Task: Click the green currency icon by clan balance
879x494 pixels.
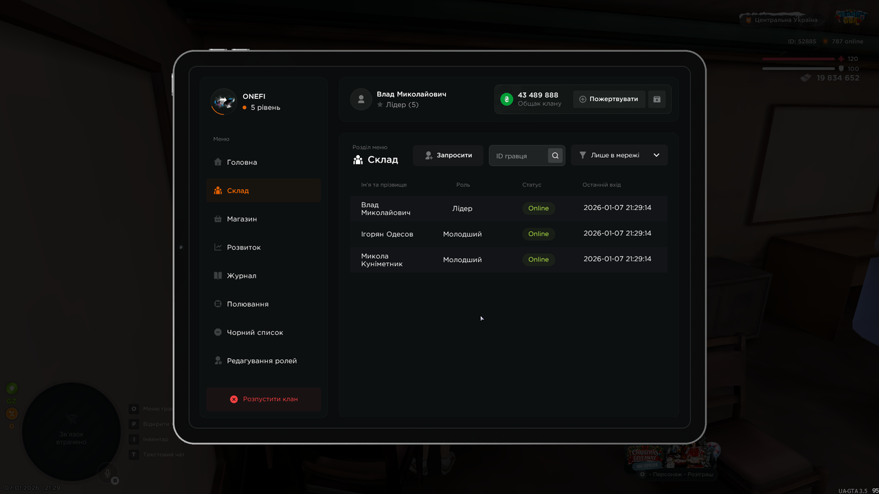Action: (x=507, y=99)
